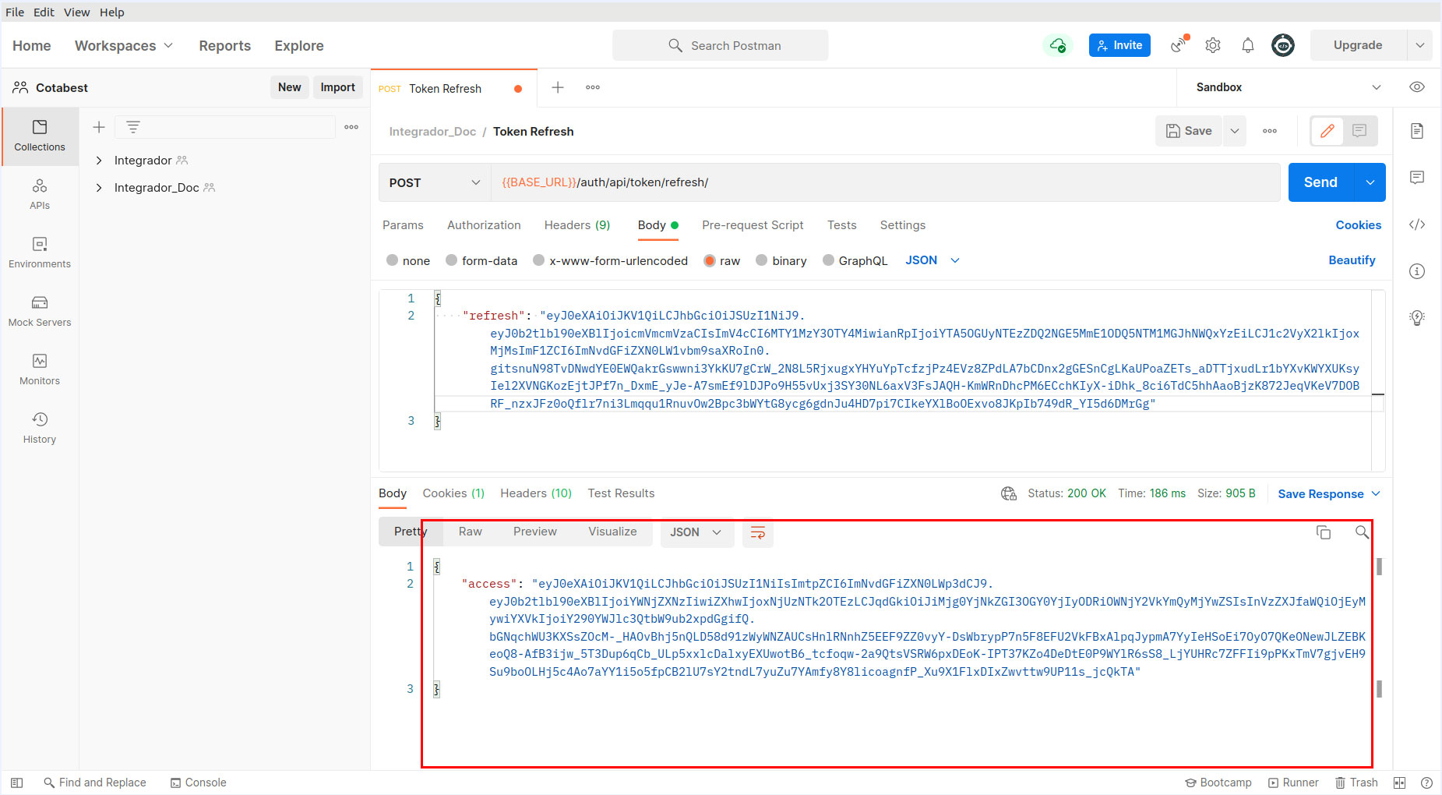
Task: Toggle response line wrapping
Action: pyautogui.click(x=757, y=532)
